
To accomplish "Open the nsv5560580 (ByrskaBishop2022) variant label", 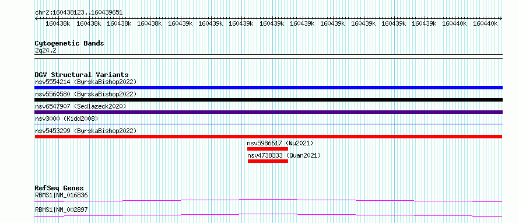I will click(x=86, y=94).
